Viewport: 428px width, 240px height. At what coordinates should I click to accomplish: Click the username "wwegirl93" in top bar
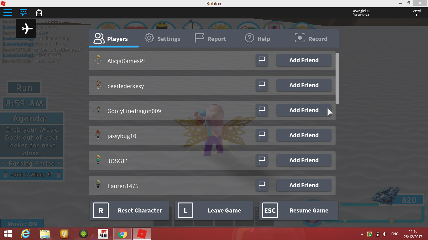(x=361, y=11)
